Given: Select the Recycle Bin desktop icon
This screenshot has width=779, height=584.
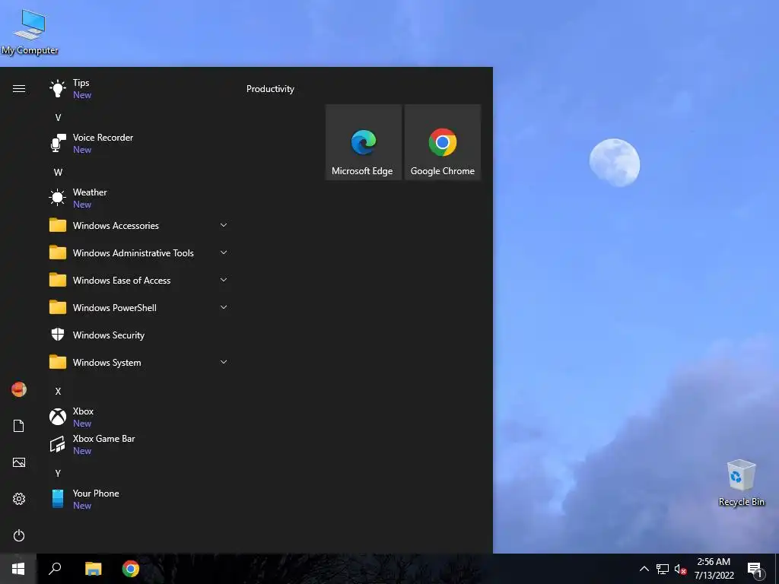Looking at the screenshot, I should pos(741,483).
